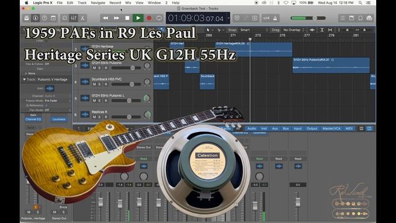
Task: Click the Loudness plugin button in inspector
Action: tap(59, 120)
